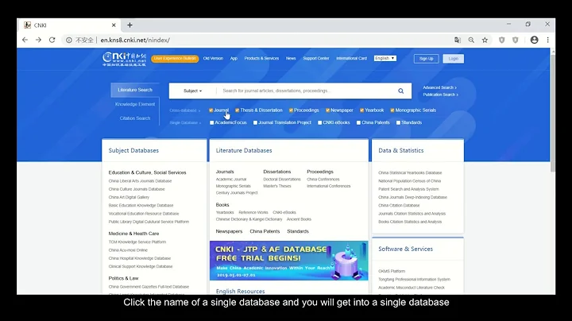Screen dimensions: 572x321
Task: Open Products & Services menu
Action: coord(261,58)
